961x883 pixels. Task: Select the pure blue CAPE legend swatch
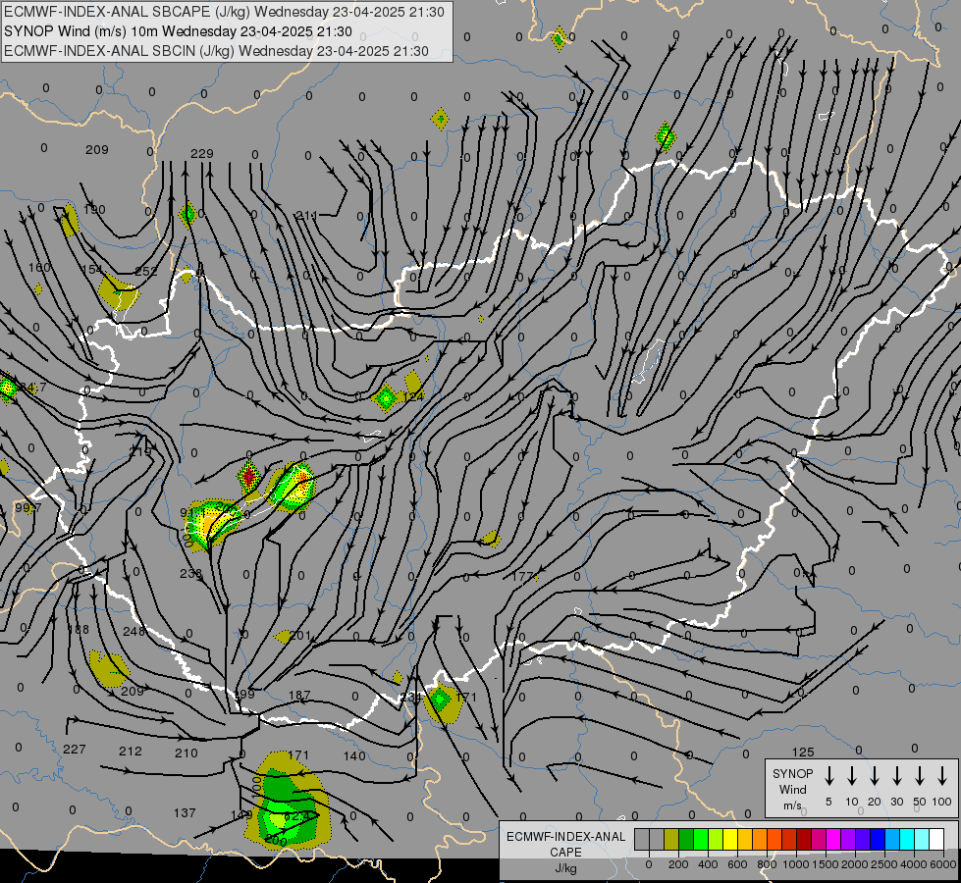coord(877,840)
